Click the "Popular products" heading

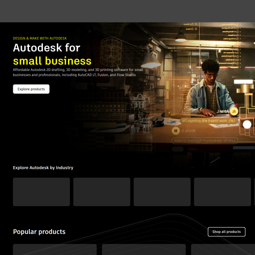[39, 232]
